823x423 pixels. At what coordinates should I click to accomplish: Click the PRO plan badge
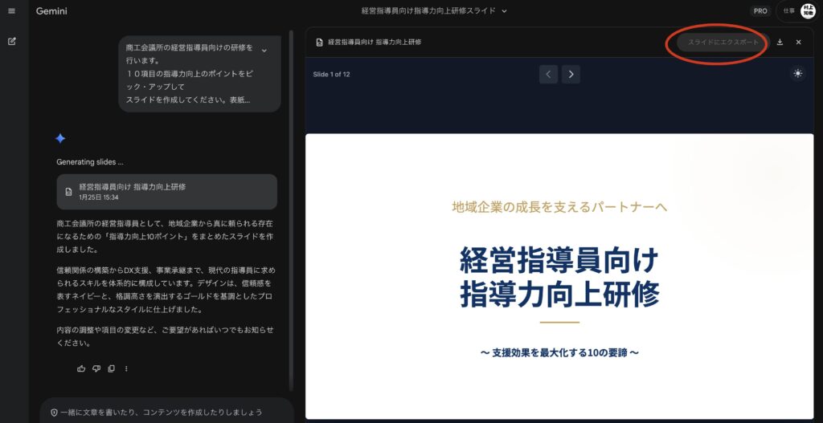[760, 11]
